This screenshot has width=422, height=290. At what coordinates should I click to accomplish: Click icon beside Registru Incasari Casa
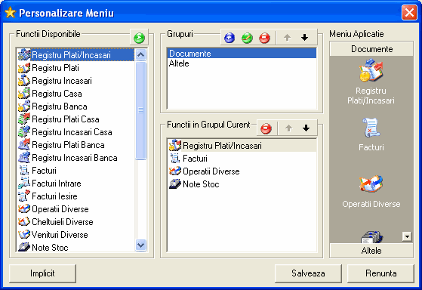point(24,132)
